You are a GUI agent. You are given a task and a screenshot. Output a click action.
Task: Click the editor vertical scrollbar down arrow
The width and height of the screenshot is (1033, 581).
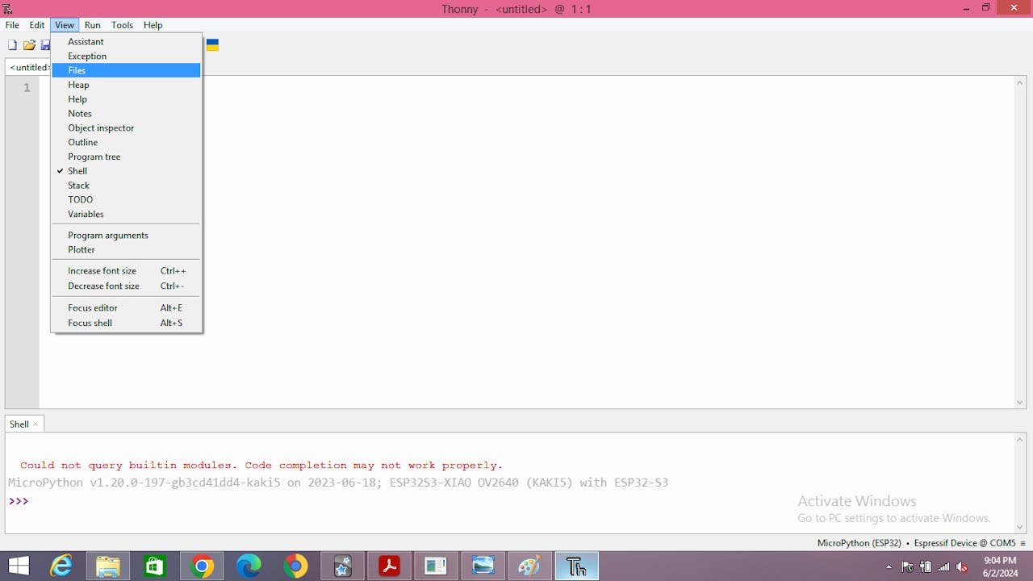tap(1020, 403)
